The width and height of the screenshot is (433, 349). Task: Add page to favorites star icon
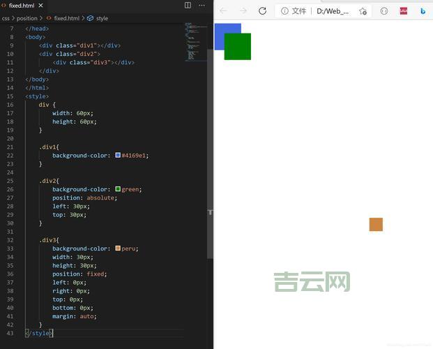click(363, 11)
